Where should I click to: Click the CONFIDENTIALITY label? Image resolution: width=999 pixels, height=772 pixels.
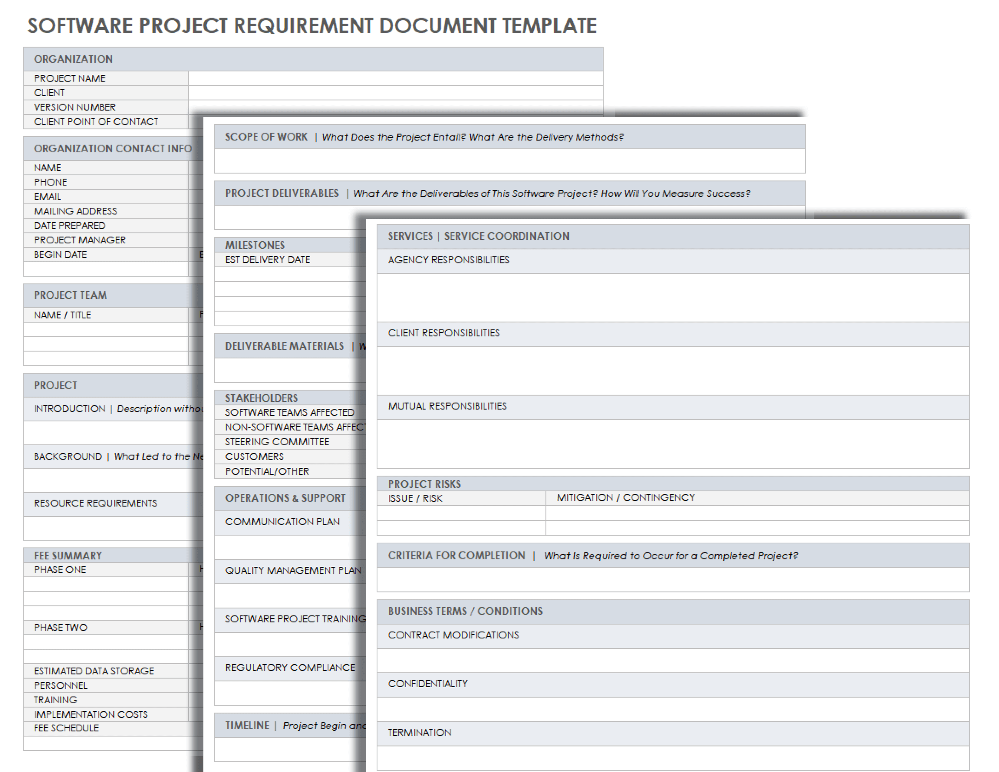tap(427, 684)
